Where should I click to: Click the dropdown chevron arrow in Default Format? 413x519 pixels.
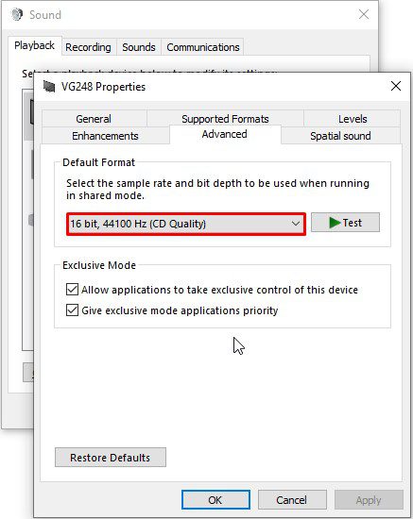(x=295, y=224)
